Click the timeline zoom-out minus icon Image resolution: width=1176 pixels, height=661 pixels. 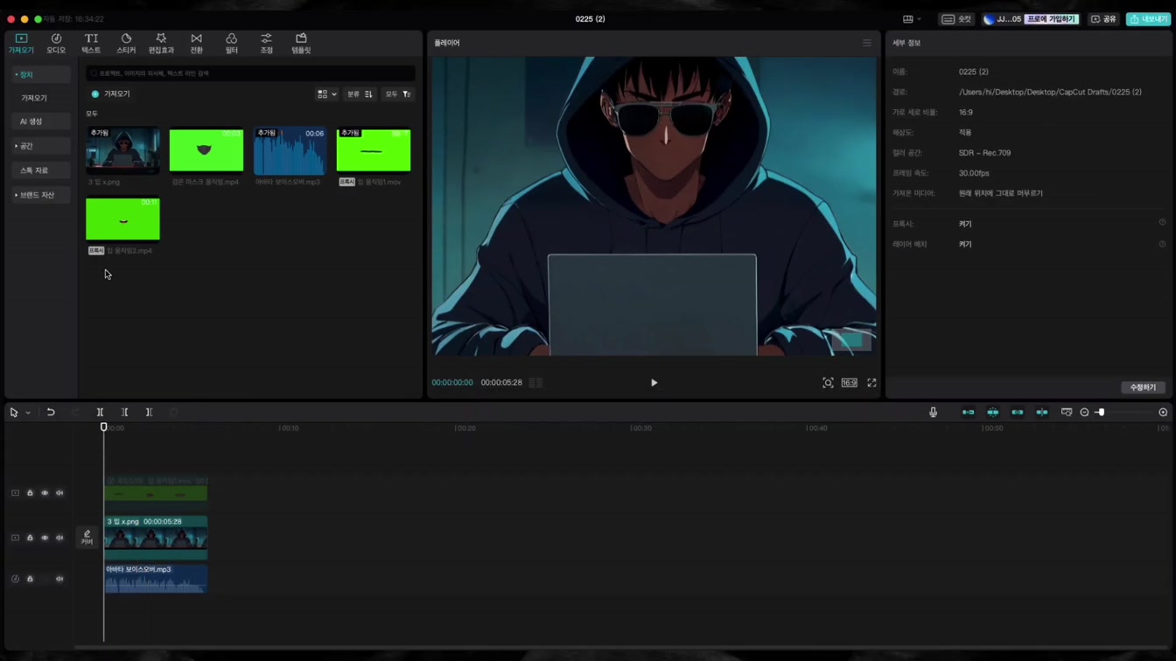[x=1084, y=413]
